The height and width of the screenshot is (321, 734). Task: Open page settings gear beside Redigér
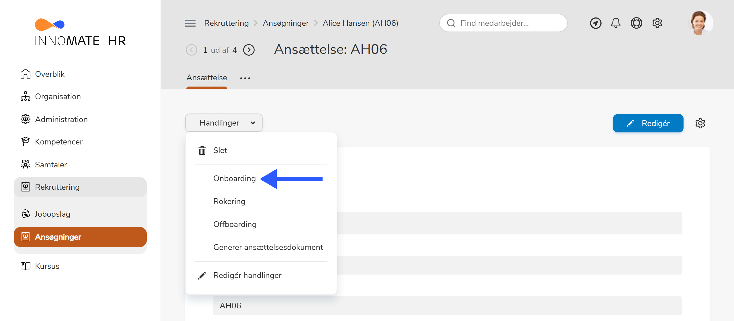[x=701, y=123]
